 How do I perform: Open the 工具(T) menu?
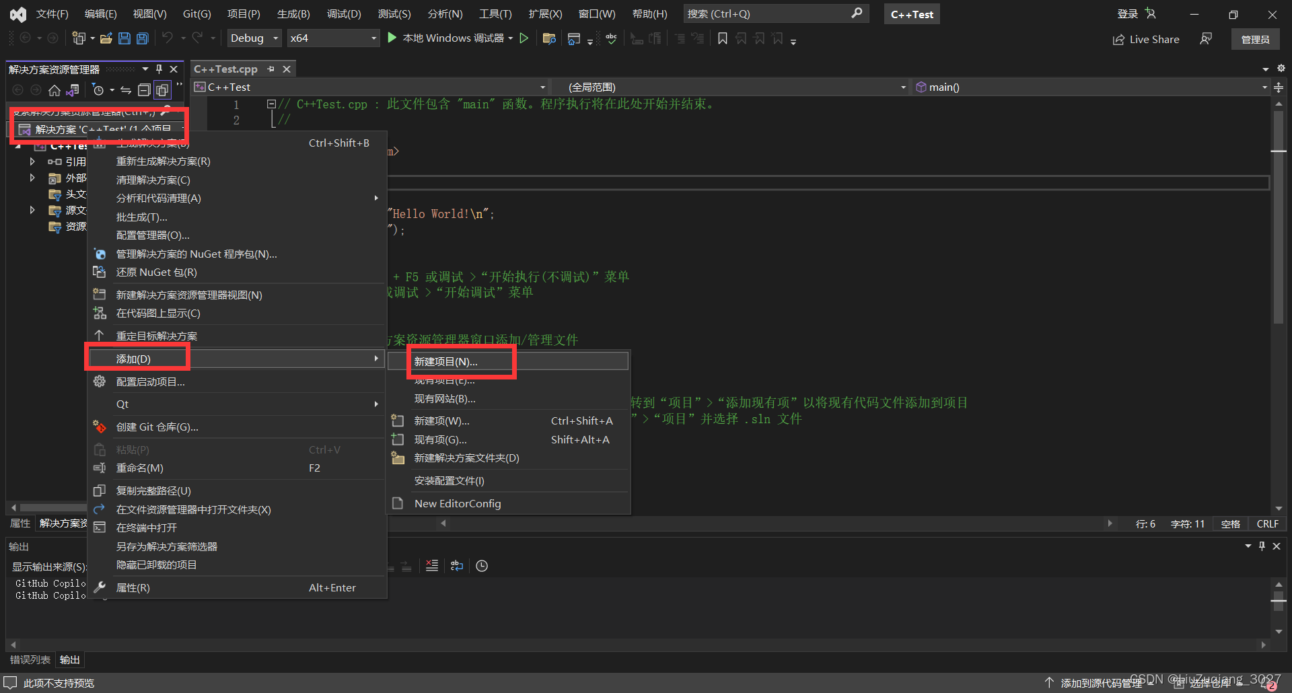coord(495,13)
